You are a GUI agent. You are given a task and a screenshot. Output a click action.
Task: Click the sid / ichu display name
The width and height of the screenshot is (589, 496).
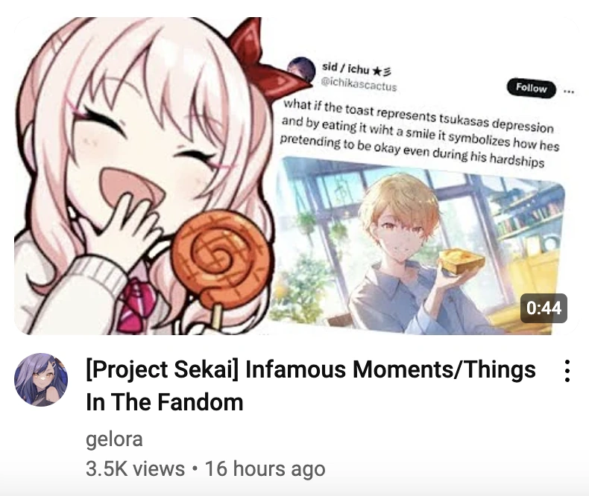356,69
